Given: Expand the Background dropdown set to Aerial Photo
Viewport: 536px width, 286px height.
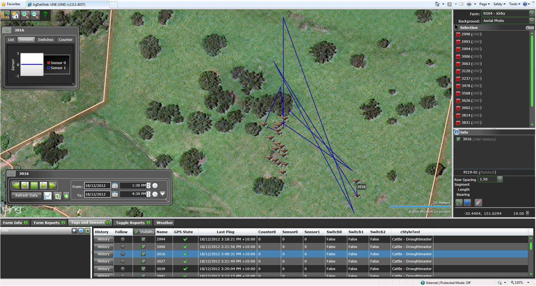Looking at the screenshot, I should 531,21.
